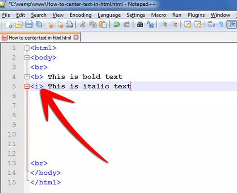The width and height of the screenshot is (237, 193).
Task: Open the Window menu
Action: (x=221, y=15)
